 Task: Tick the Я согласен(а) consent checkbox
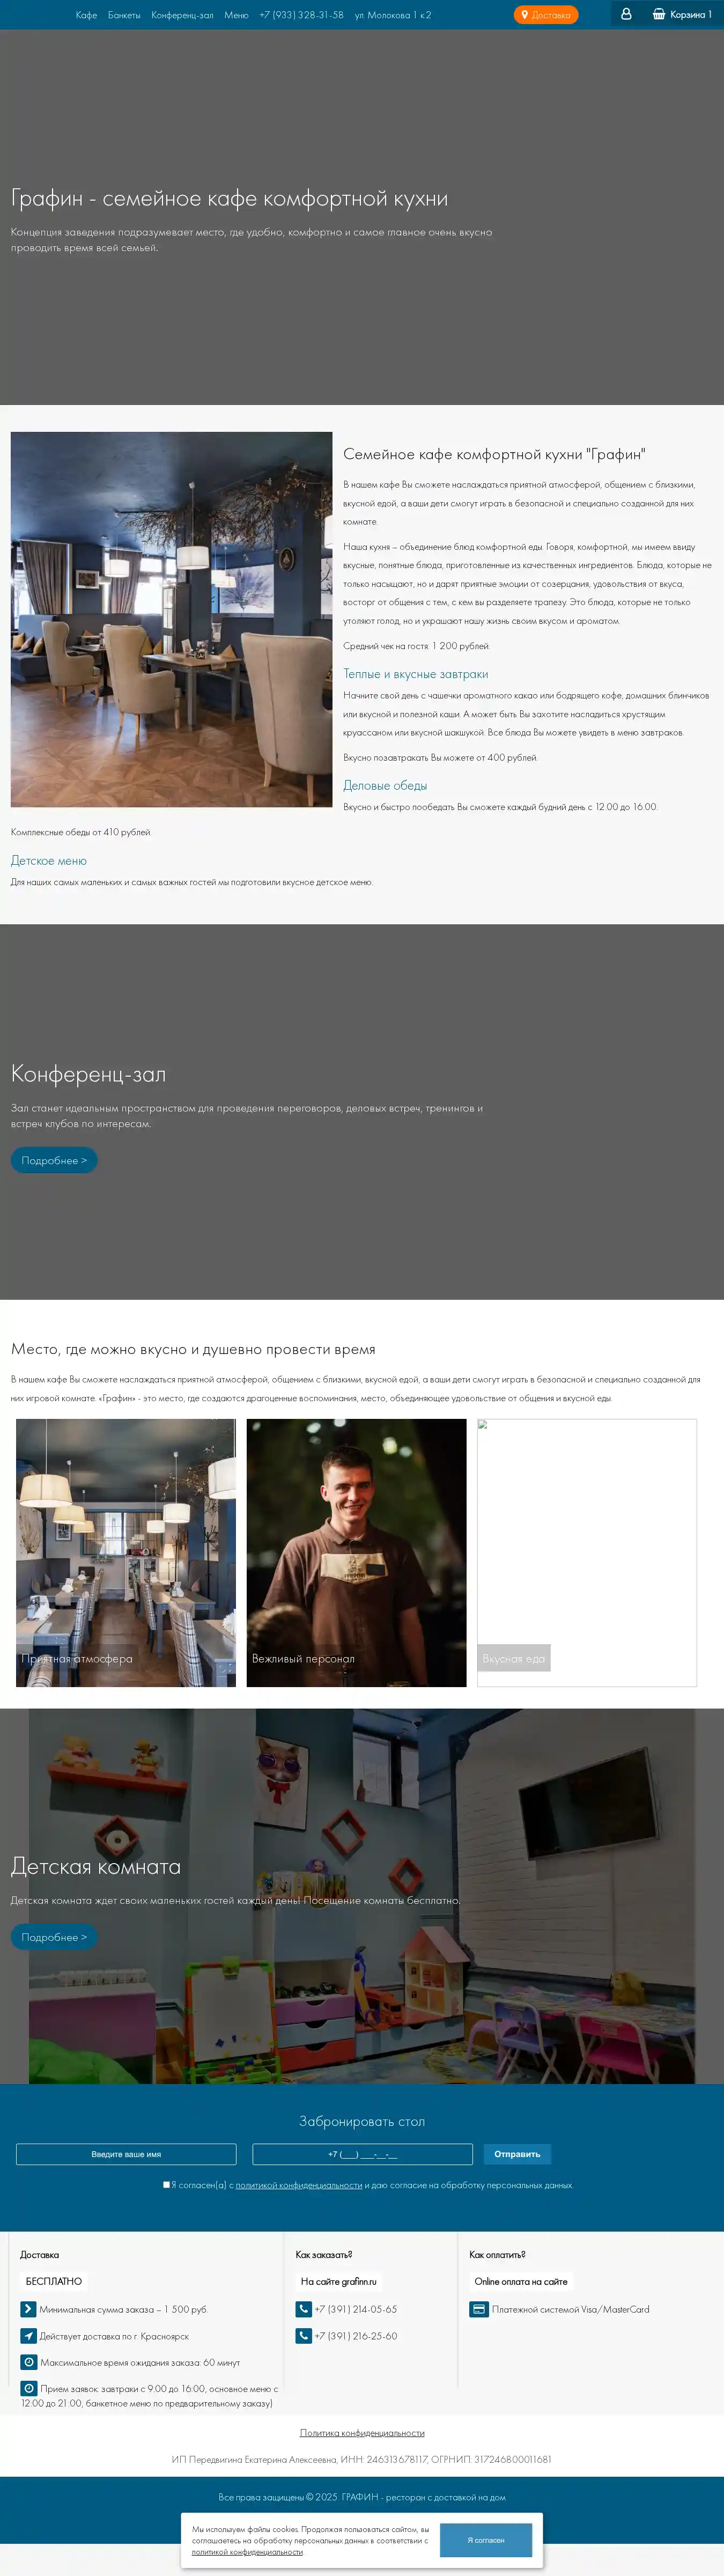pyautogui.click(x=167, y=2185)
